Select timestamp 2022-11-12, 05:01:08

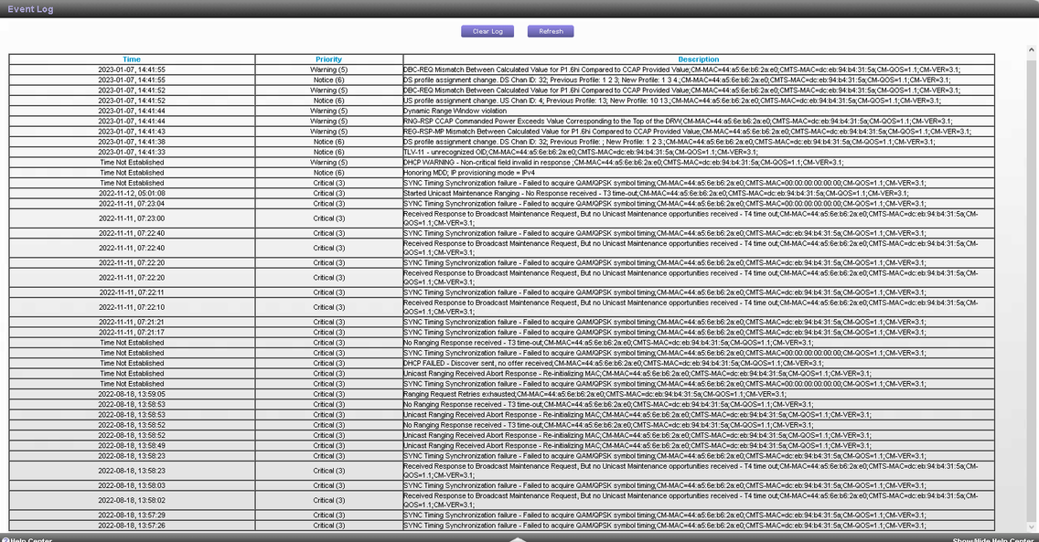pos(131,193)
